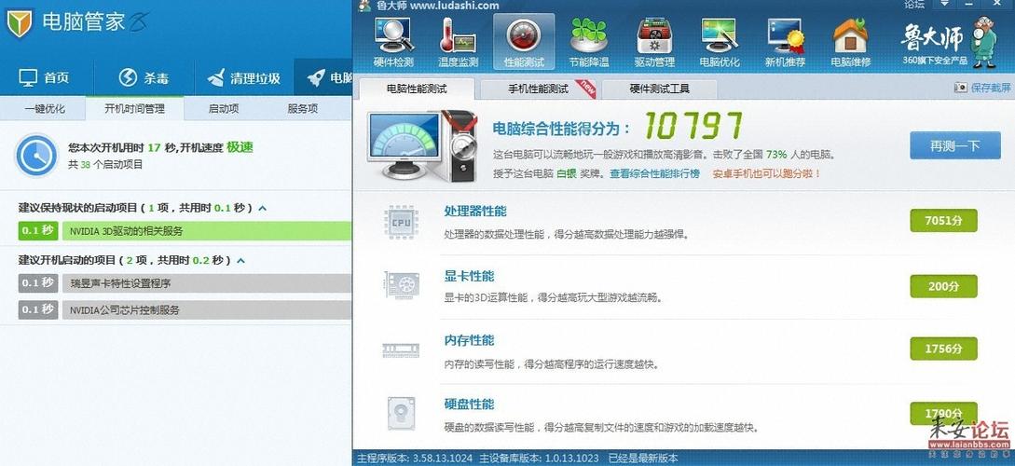This screenshot has height=466, width=1015.
Task: Click 显卡性能 heading
Action: tap(469, 277)
